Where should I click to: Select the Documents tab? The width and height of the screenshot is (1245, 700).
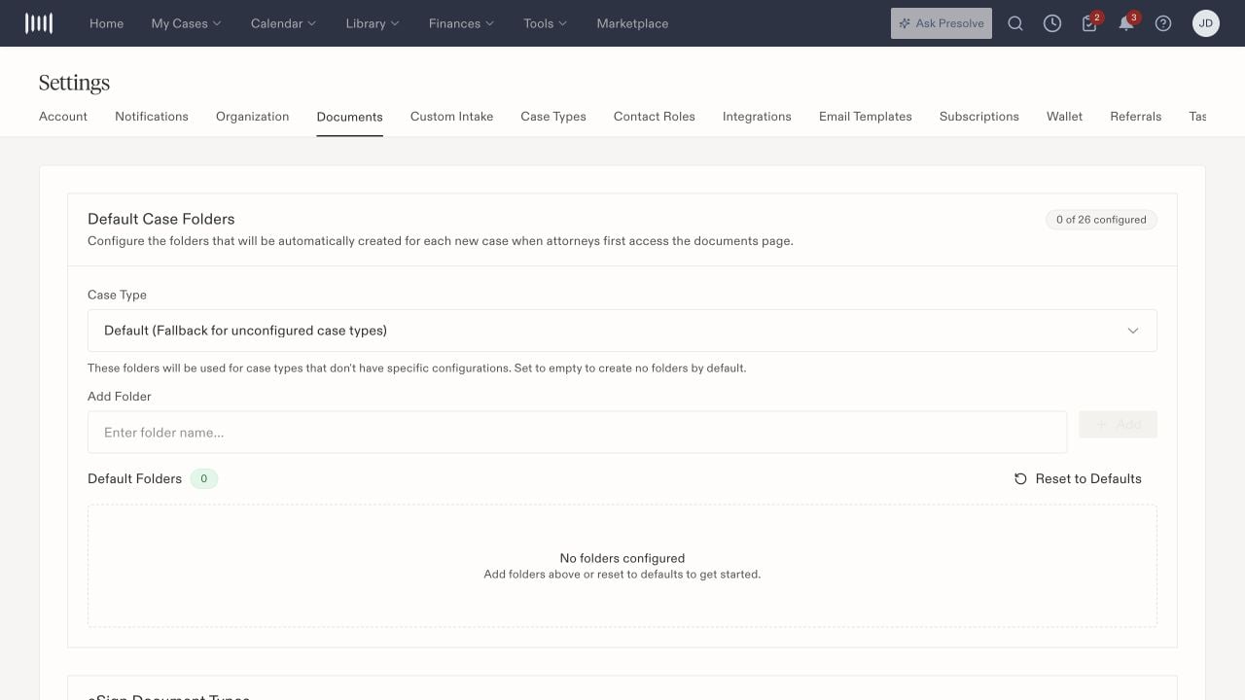[x=349, y=117]
